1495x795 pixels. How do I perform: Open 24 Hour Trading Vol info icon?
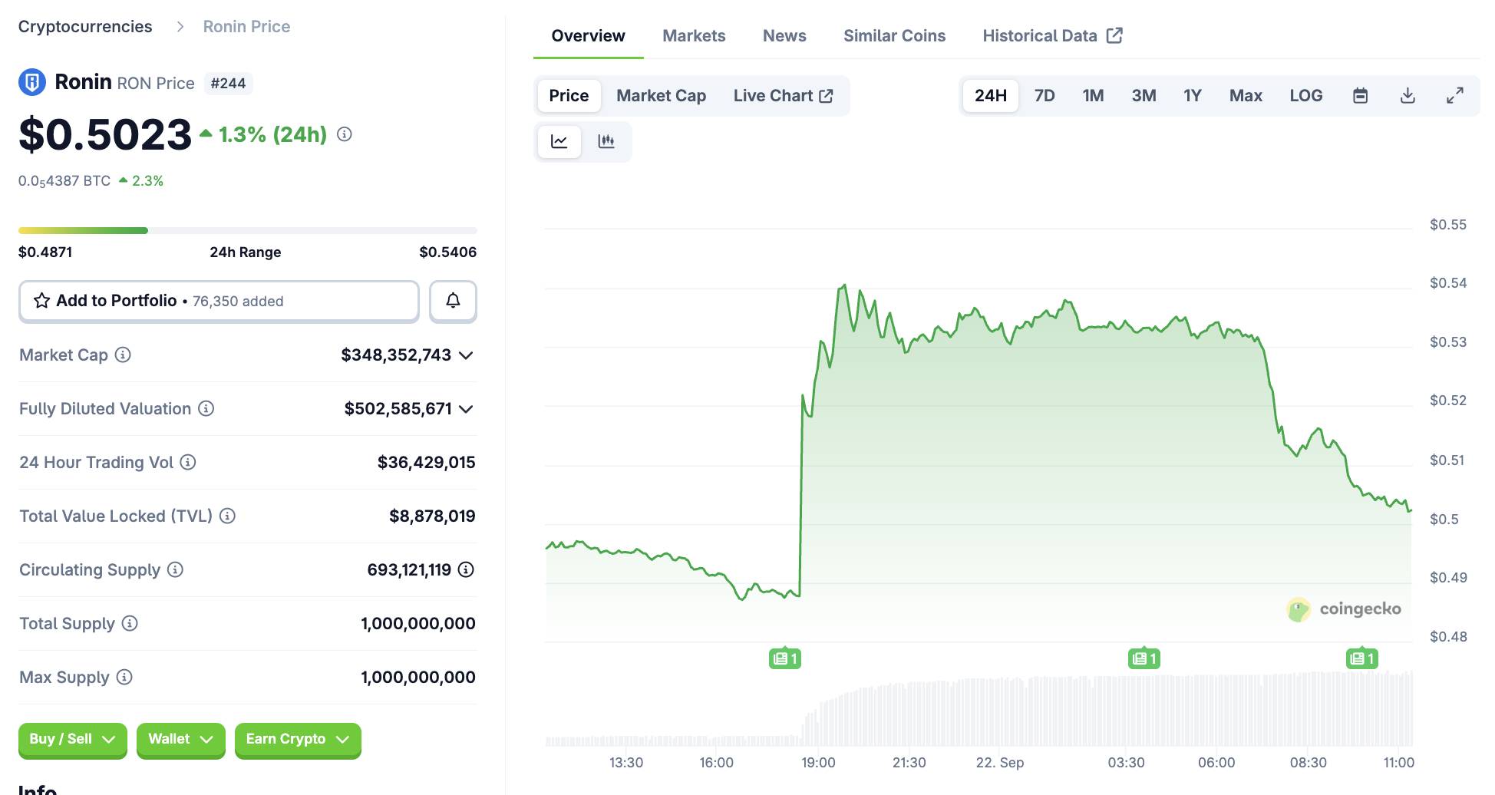point(188,462)
